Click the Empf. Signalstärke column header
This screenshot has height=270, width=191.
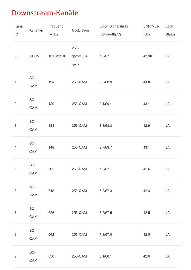click(x=114, y=30)
